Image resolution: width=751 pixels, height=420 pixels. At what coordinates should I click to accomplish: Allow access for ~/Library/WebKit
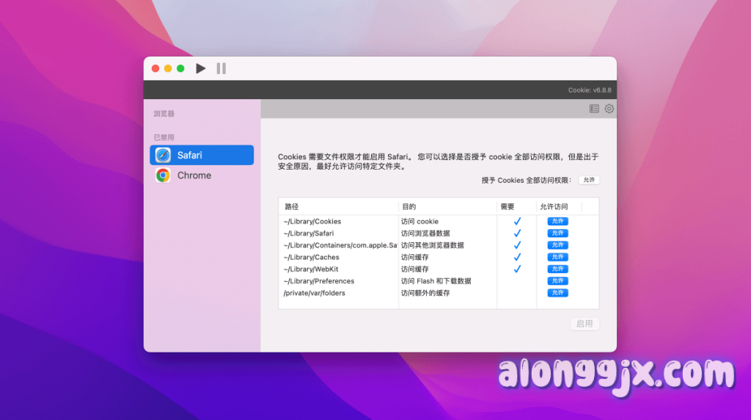click(557, 269)
